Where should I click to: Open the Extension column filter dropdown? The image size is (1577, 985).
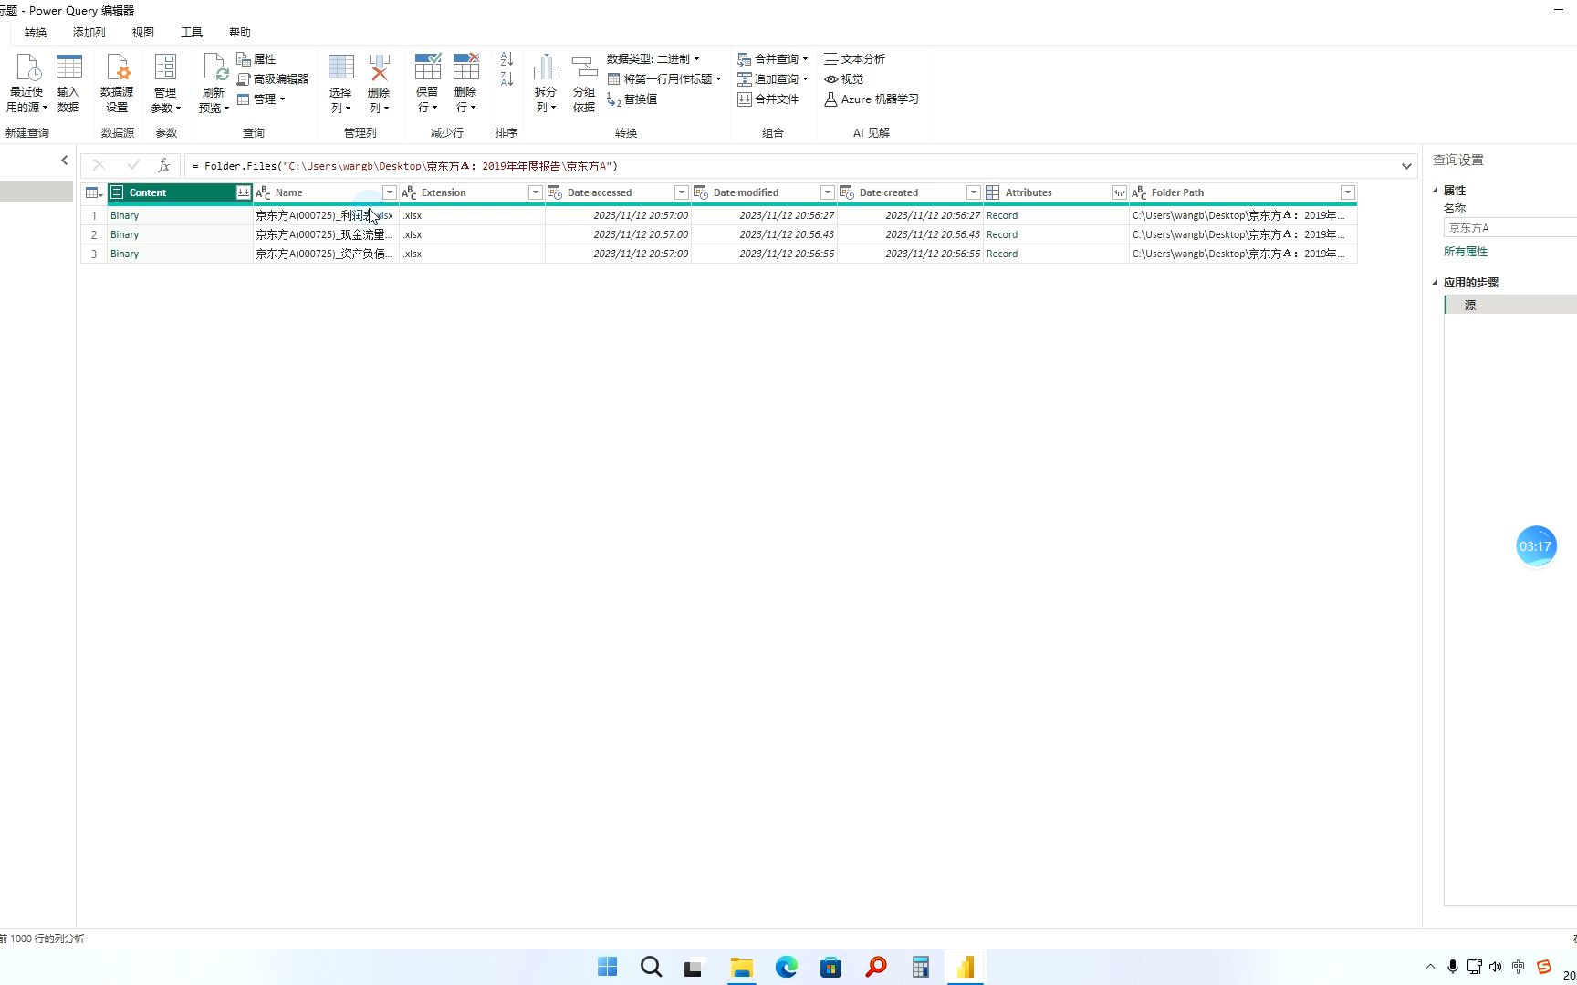tap(535, 192)
